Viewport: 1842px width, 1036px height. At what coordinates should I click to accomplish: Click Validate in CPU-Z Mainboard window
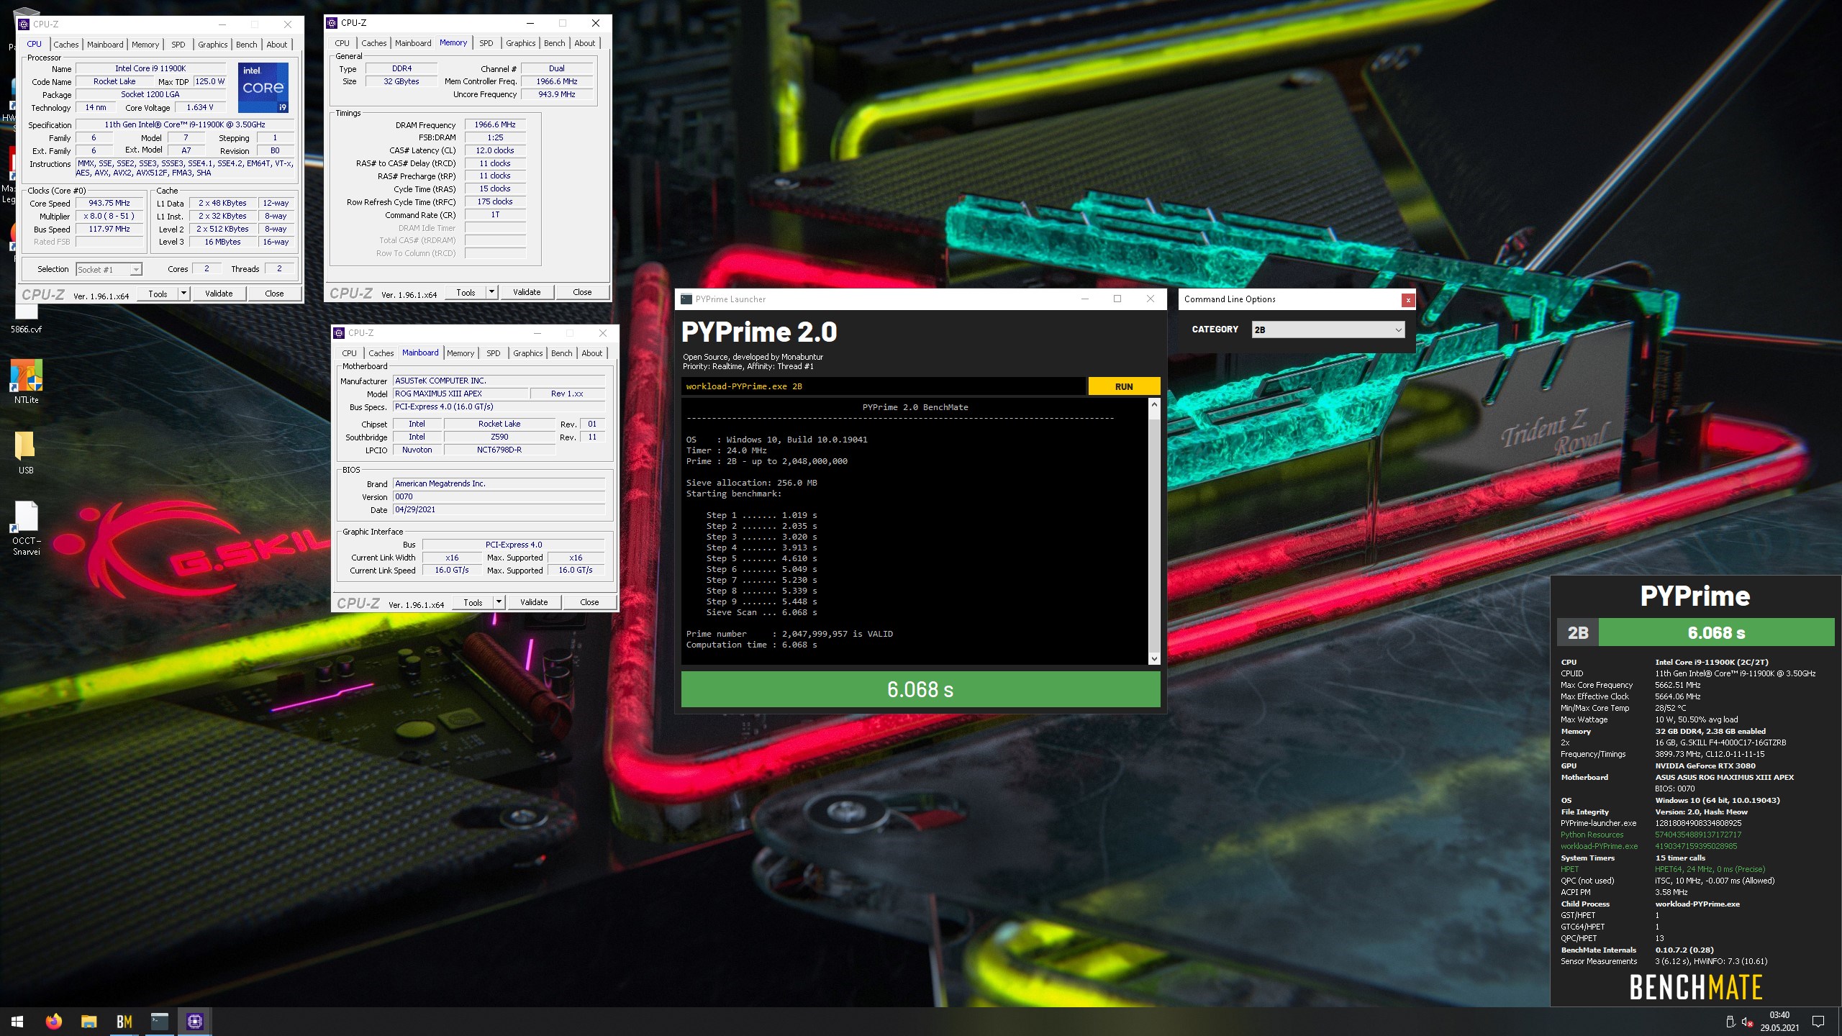click(x=534, y=602)
